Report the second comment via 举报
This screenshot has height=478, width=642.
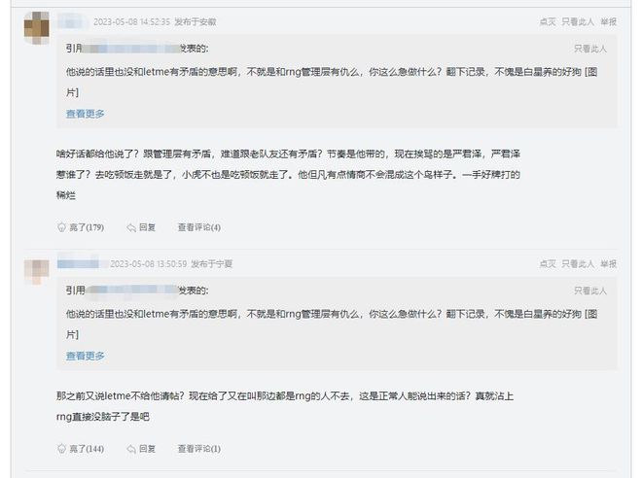tap(608, 263)
